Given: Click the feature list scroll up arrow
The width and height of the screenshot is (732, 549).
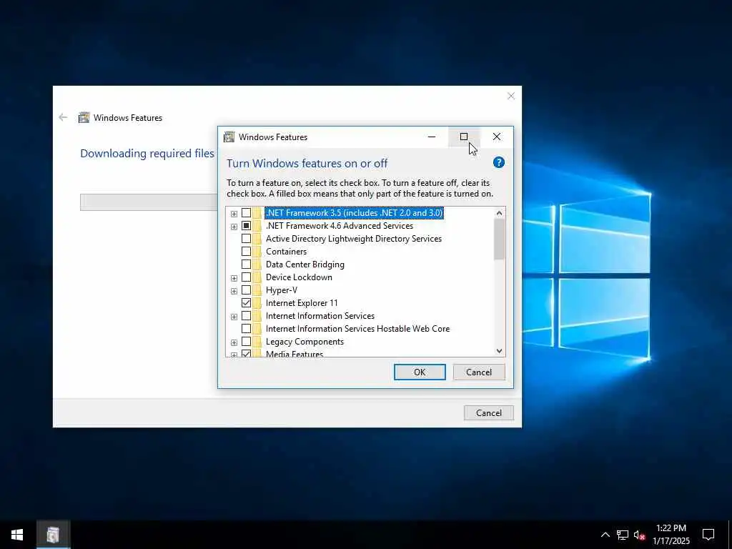Looking at the screenshot, I should point(499,213).
